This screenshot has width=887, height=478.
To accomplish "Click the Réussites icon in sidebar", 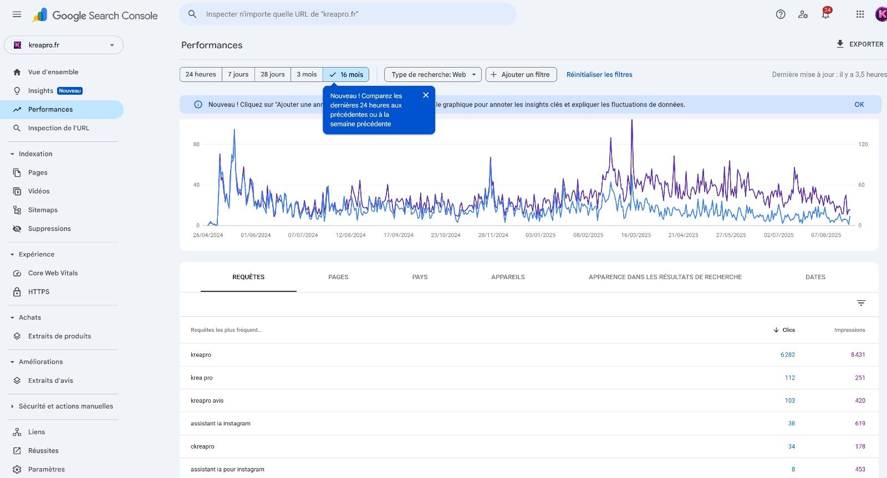I will click(x=17, y=451).
